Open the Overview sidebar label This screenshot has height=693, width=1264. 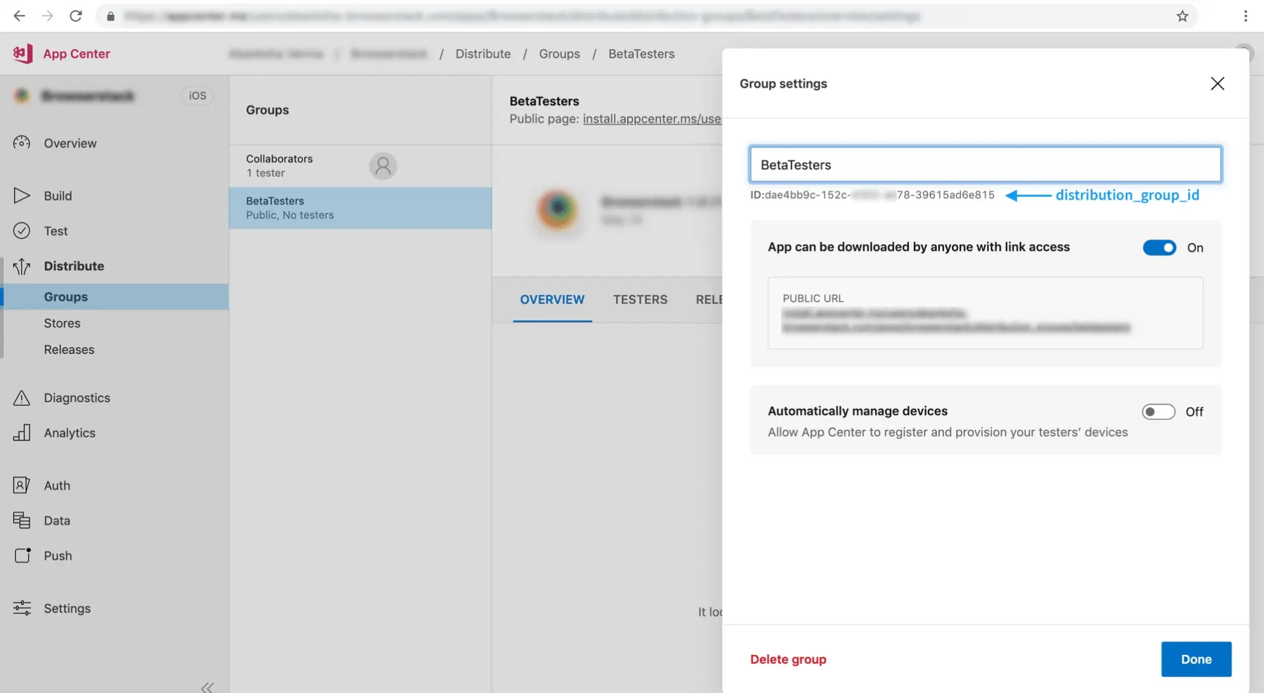pos(70,143)
